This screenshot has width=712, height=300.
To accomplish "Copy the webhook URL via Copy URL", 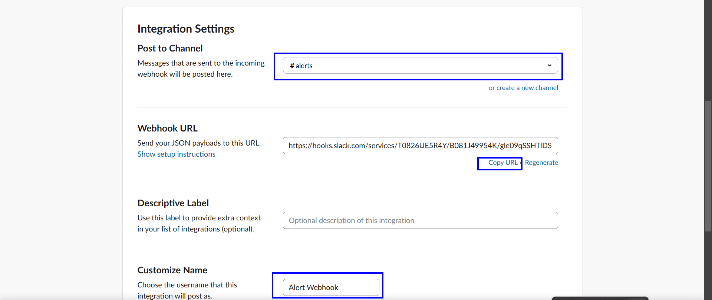I will click(502, 163).
